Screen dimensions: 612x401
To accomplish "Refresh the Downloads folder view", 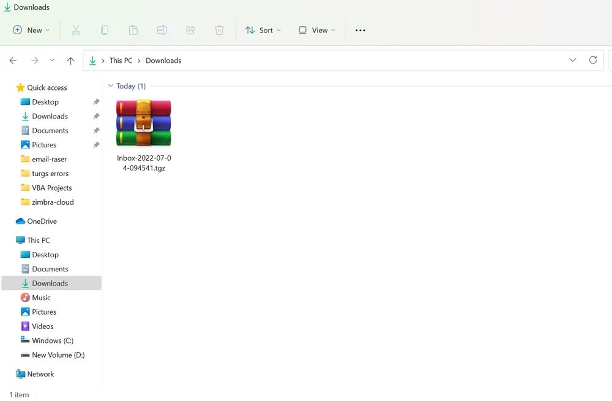I will (592, 60).
